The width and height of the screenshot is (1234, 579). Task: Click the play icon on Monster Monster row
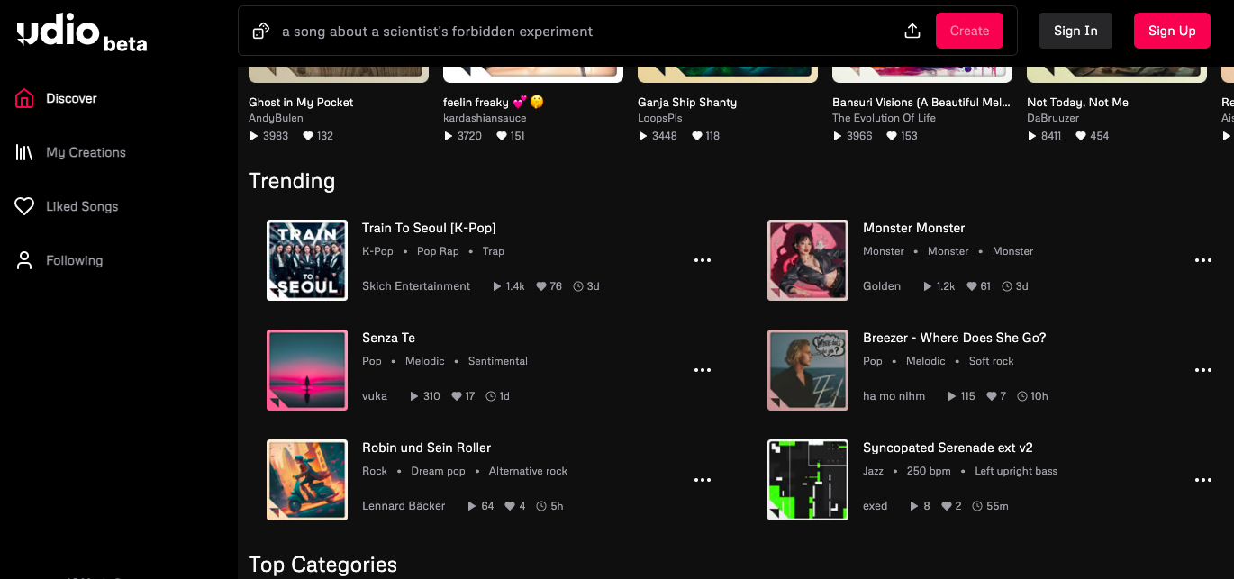click(927, 286)
